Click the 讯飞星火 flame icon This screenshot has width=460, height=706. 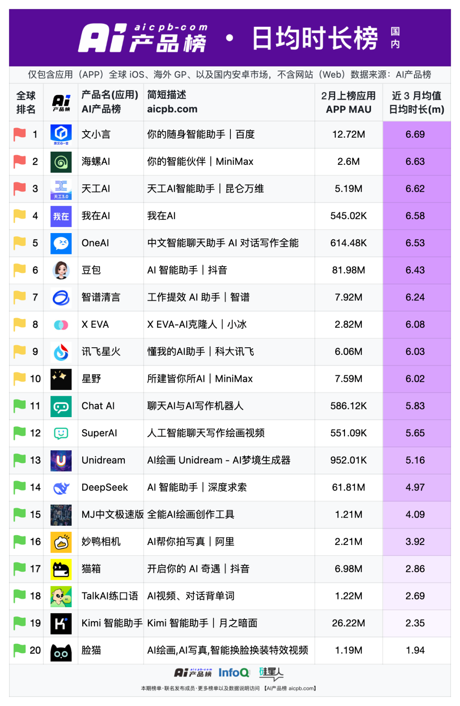61,352
